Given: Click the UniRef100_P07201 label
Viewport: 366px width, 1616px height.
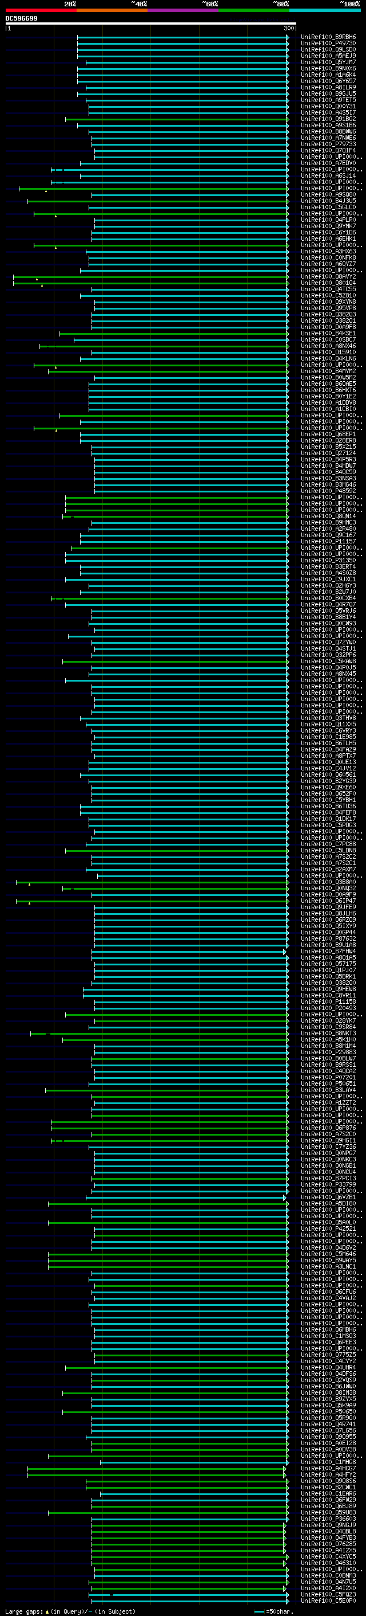Looking at the screenshot, I should point(328,1078).
